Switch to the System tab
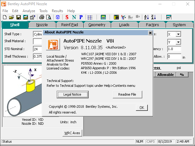 click(179, 25)
